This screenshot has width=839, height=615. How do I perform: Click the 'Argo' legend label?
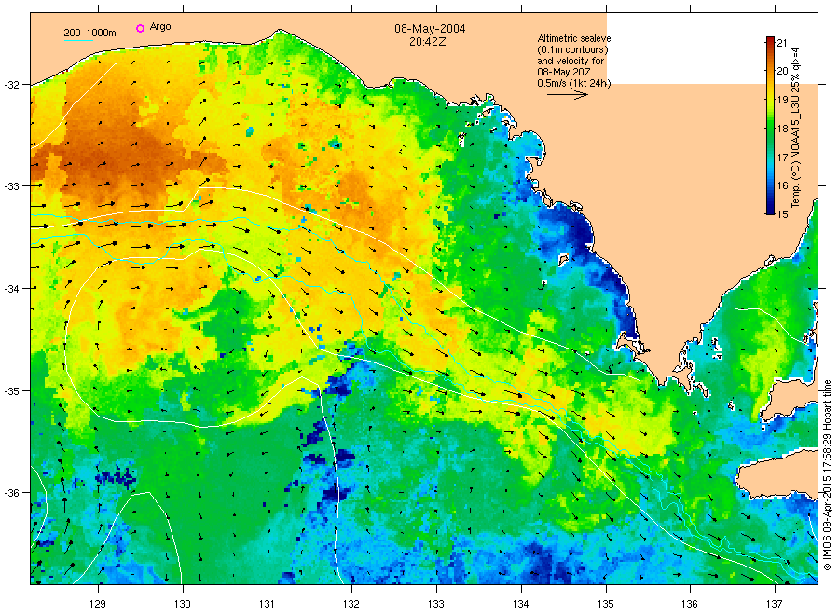coord(160,27)
